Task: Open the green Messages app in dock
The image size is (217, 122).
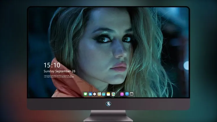Action: click(85, 94)
